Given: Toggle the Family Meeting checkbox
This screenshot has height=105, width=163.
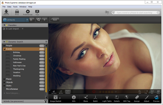Looking at the screenshot, I should point(8,59).
